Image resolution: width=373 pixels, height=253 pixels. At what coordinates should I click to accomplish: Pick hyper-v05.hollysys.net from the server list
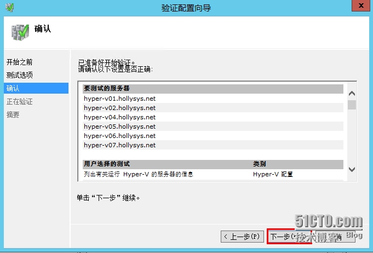point(119,127)
